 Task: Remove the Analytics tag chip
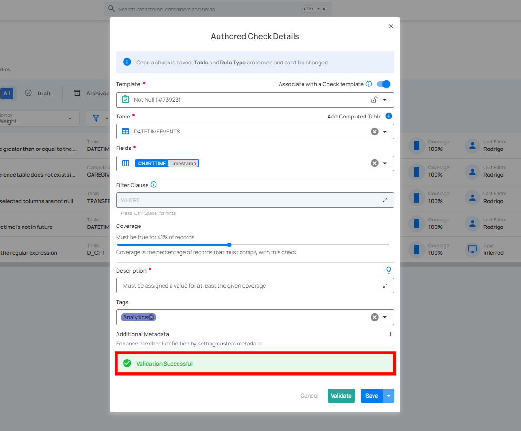152,317
